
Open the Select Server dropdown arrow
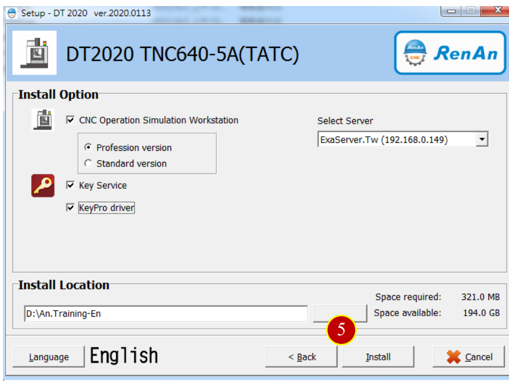482,139
